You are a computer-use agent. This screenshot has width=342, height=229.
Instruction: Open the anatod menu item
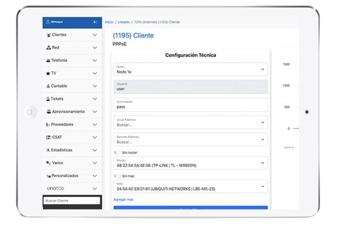coord(72,189)
